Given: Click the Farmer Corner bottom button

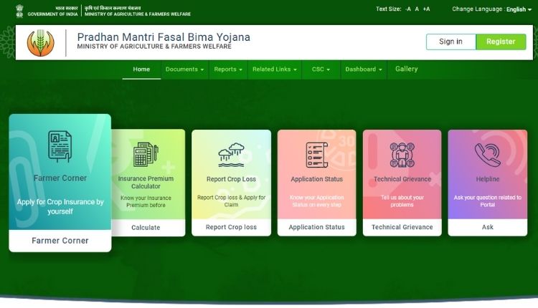Looking at the screenshot, I should tap(60, 241).
